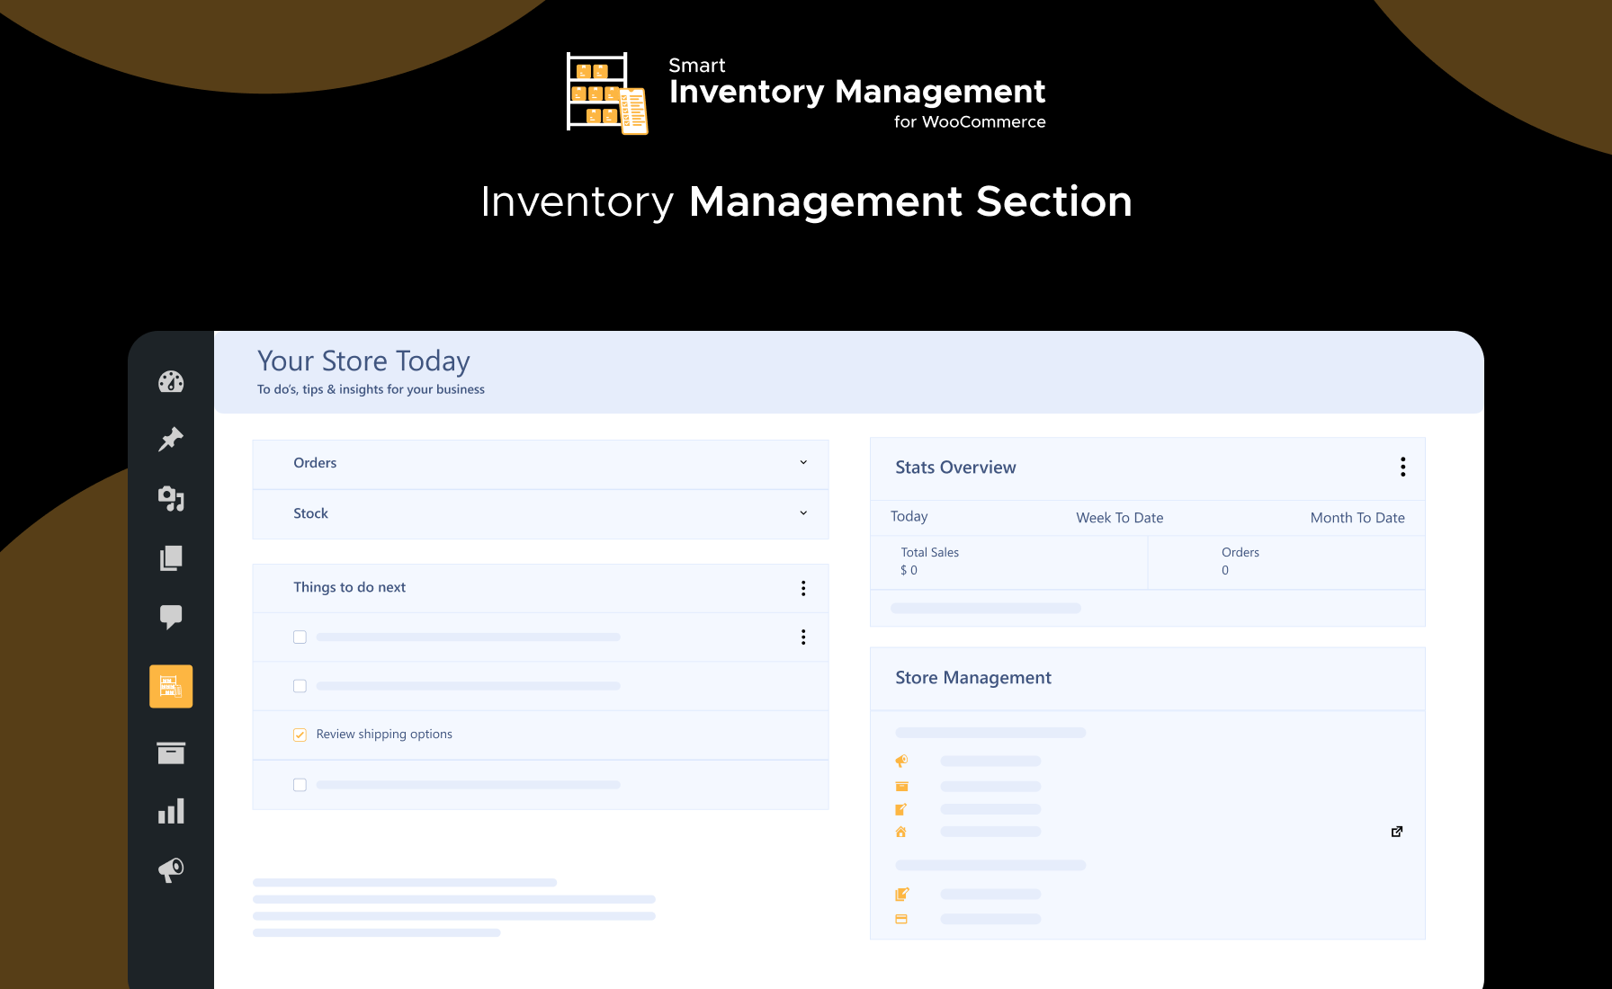
Task: Uncheck the Review shipping options checkbox
Action: click(x=300, y=735)
